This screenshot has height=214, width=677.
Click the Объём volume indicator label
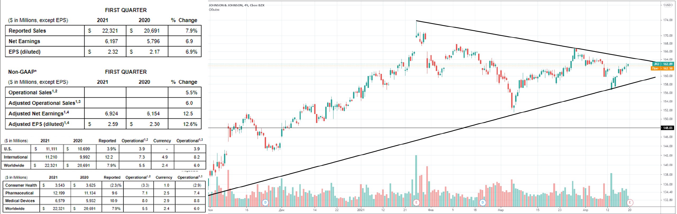coord(214,10)
